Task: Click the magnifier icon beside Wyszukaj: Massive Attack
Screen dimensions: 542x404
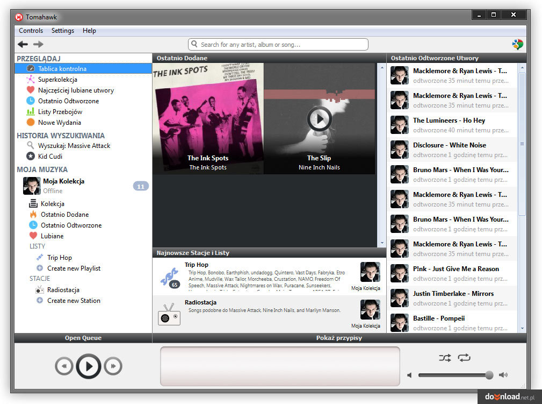Action: click(31, 145)
